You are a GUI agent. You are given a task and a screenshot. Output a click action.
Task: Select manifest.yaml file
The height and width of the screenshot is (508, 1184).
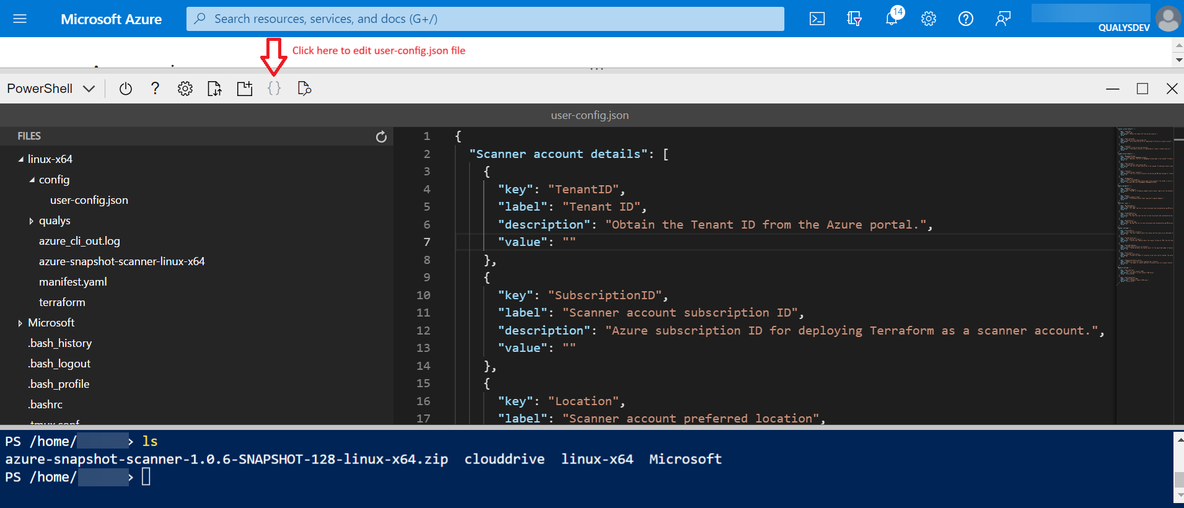[x=72, y=282]
